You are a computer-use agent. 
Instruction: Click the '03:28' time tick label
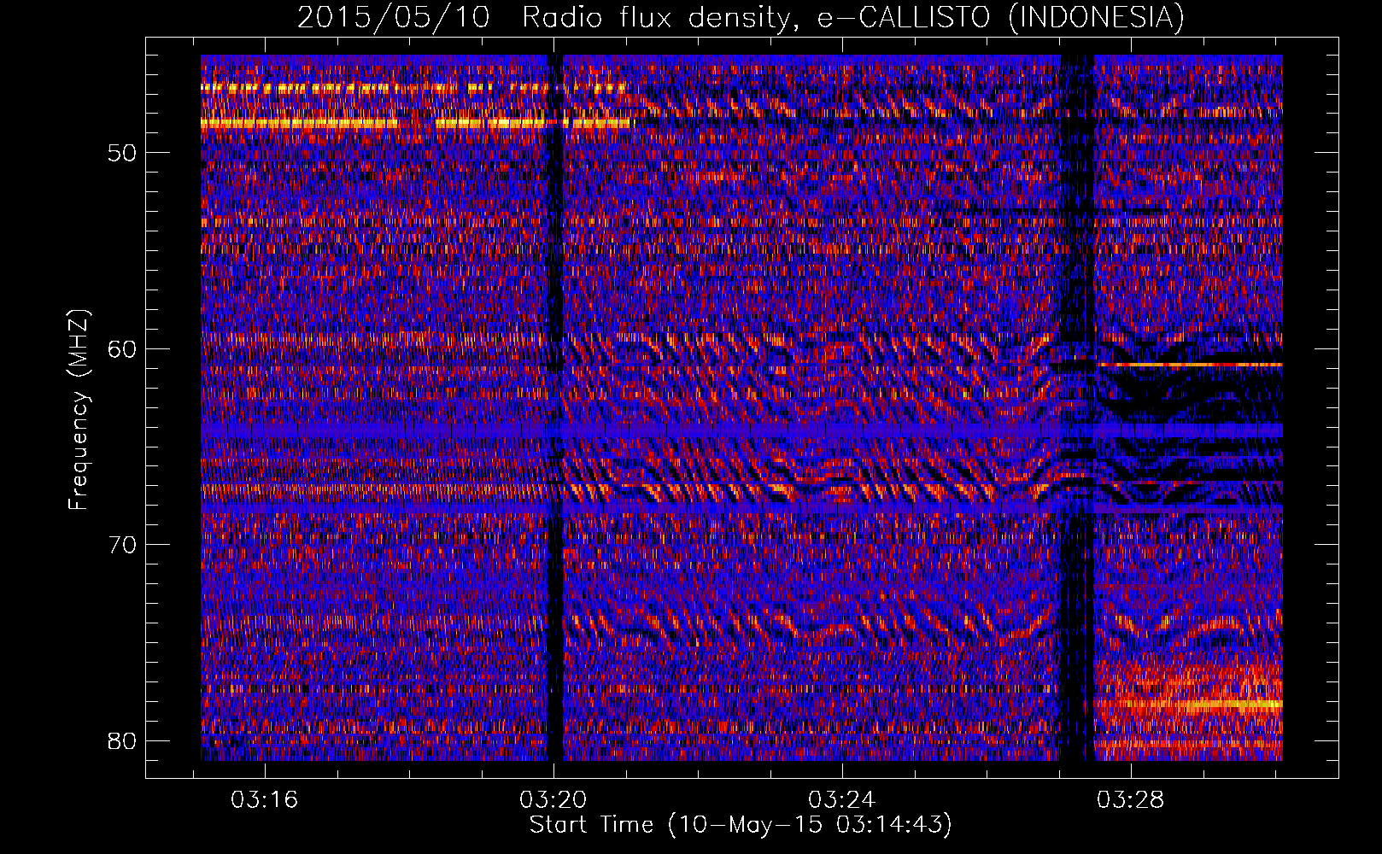pyautogui.click(x=1131, y=800)
